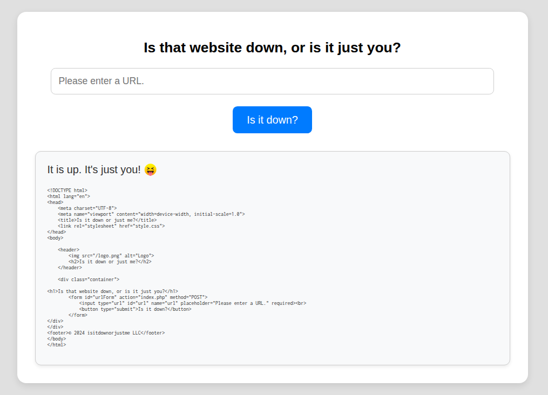Click the closing </html> tag line
The width and height of the screenshot is (548, 395).
coord(57,345)
